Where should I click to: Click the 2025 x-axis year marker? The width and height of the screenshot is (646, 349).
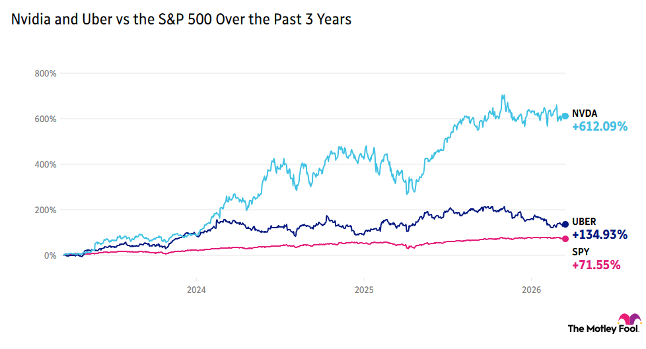pyautogui.click(x=364, y=289)
